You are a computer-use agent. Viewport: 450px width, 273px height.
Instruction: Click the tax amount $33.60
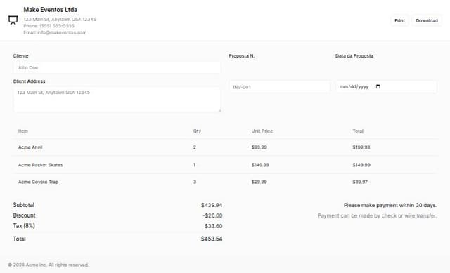tap(214, 226)
